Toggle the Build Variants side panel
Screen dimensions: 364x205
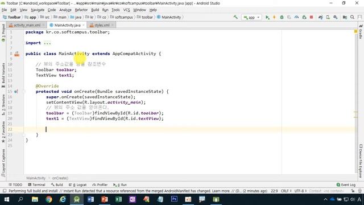(x=3, y=75)
